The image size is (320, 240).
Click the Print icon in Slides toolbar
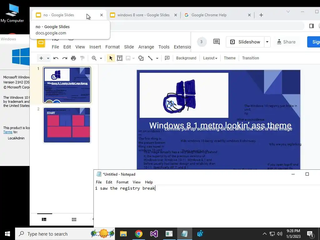73,58
